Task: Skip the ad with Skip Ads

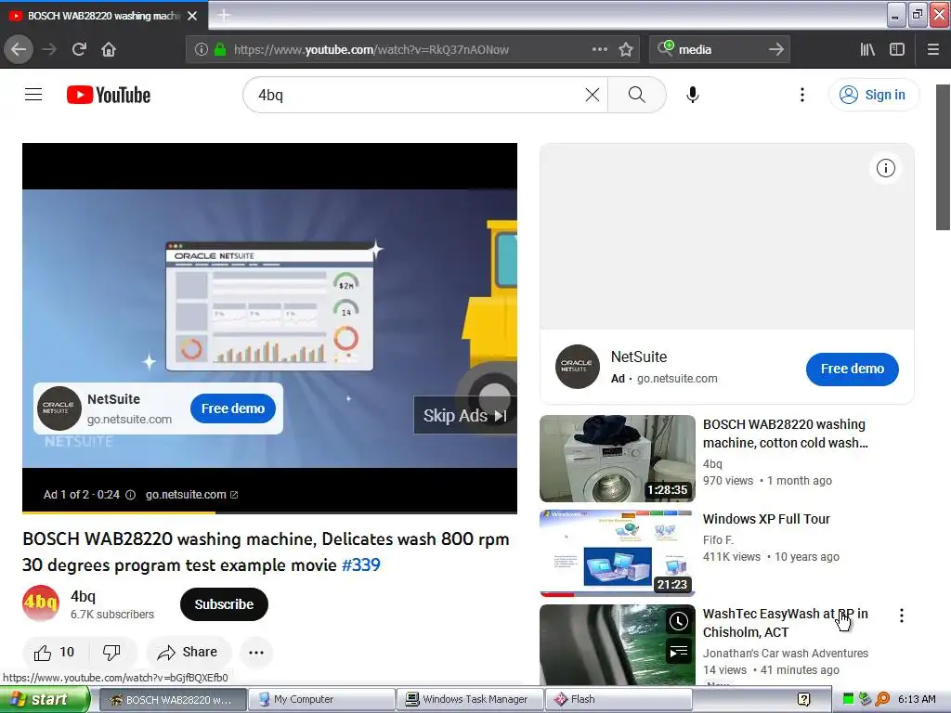Action: click(464, 415)
